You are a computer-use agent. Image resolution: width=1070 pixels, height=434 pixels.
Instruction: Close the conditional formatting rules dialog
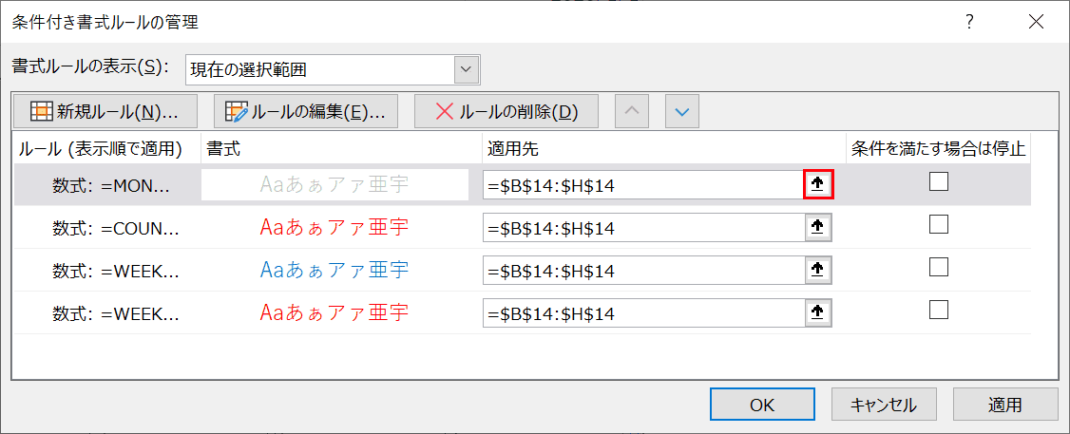point(1035,22)
